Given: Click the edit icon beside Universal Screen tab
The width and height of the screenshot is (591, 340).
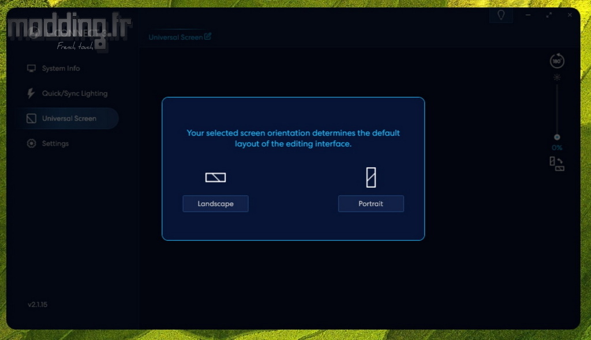Looking at the screenshot, I should click(x=208, y=36).
